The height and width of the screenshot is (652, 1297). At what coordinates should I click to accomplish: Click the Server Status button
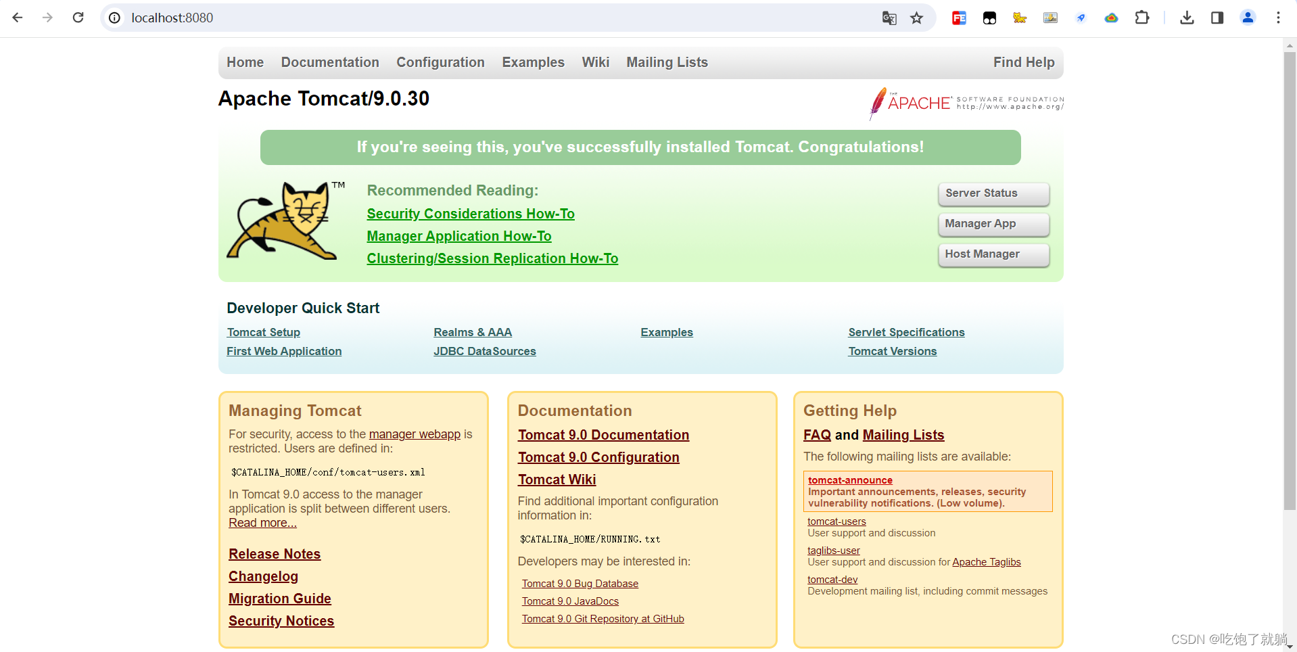[993, 193]
